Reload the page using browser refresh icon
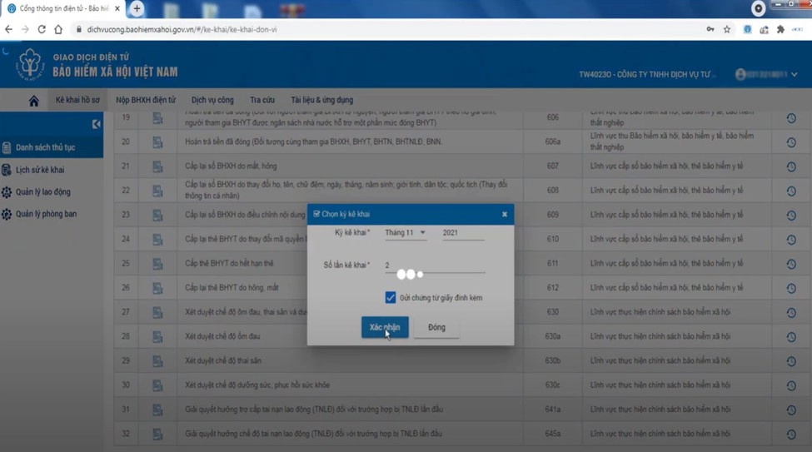The image size is (812, 452). [42, 29]
